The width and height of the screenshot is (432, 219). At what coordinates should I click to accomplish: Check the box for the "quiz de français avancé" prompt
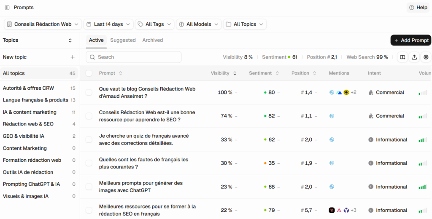pos(89,140)
